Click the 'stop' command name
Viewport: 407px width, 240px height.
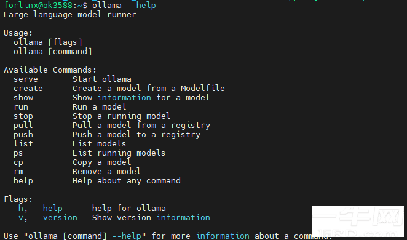pos(23,116)
